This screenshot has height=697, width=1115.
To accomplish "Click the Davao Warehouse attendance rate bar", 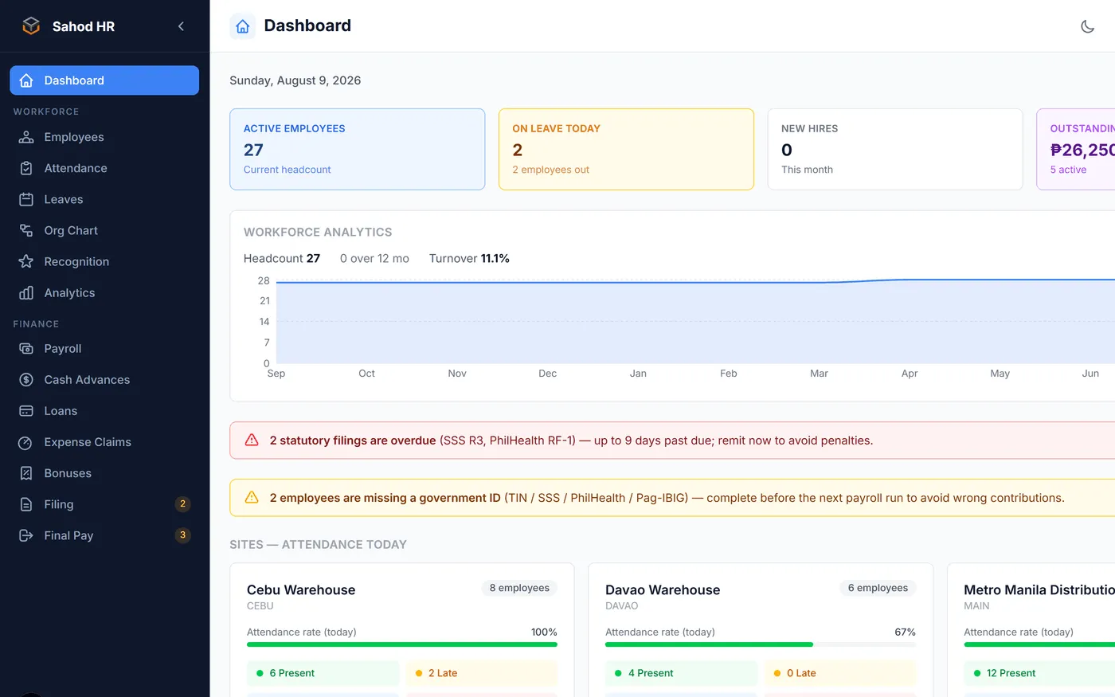I will click(x=761, y=644).
